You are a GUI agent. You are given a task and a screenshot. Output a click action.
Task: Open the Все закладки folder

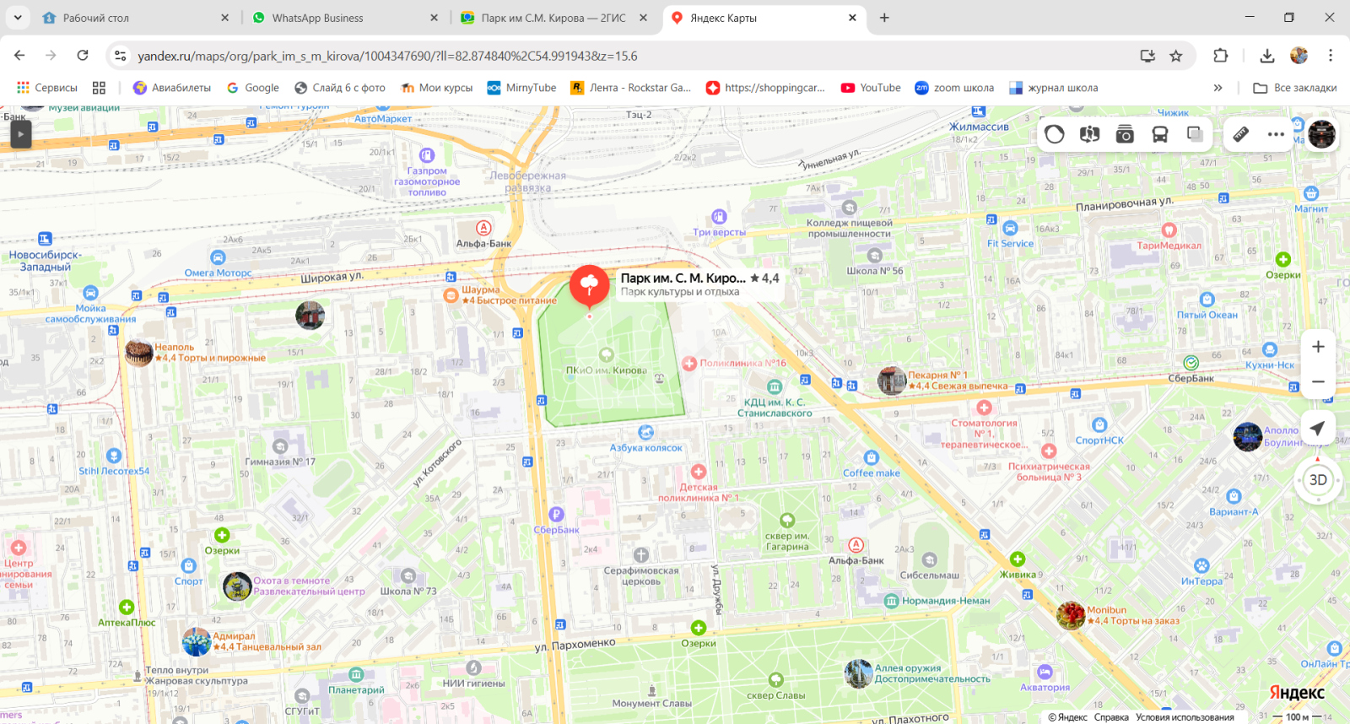[1295, 88]
